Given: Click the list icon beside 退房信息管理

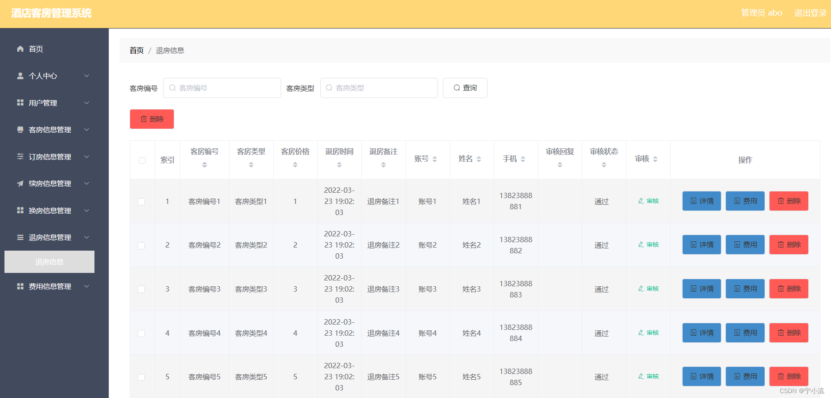Looking at the screenshot, I should click(x=20, y=237).
